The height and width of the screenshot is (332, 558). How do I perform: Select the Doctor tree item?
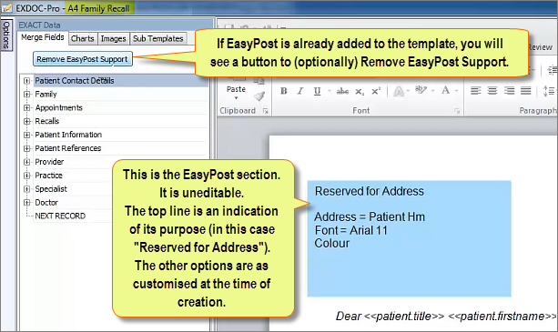pos(46,202)
